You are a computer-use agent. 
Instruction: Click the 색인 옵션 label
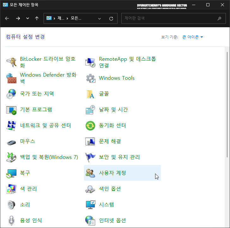coord(110,189)
